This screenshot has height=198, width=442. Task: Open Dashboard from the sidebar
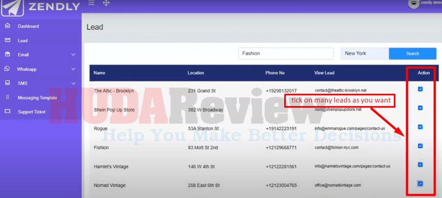pyautogui.click(x=28, y=26)
